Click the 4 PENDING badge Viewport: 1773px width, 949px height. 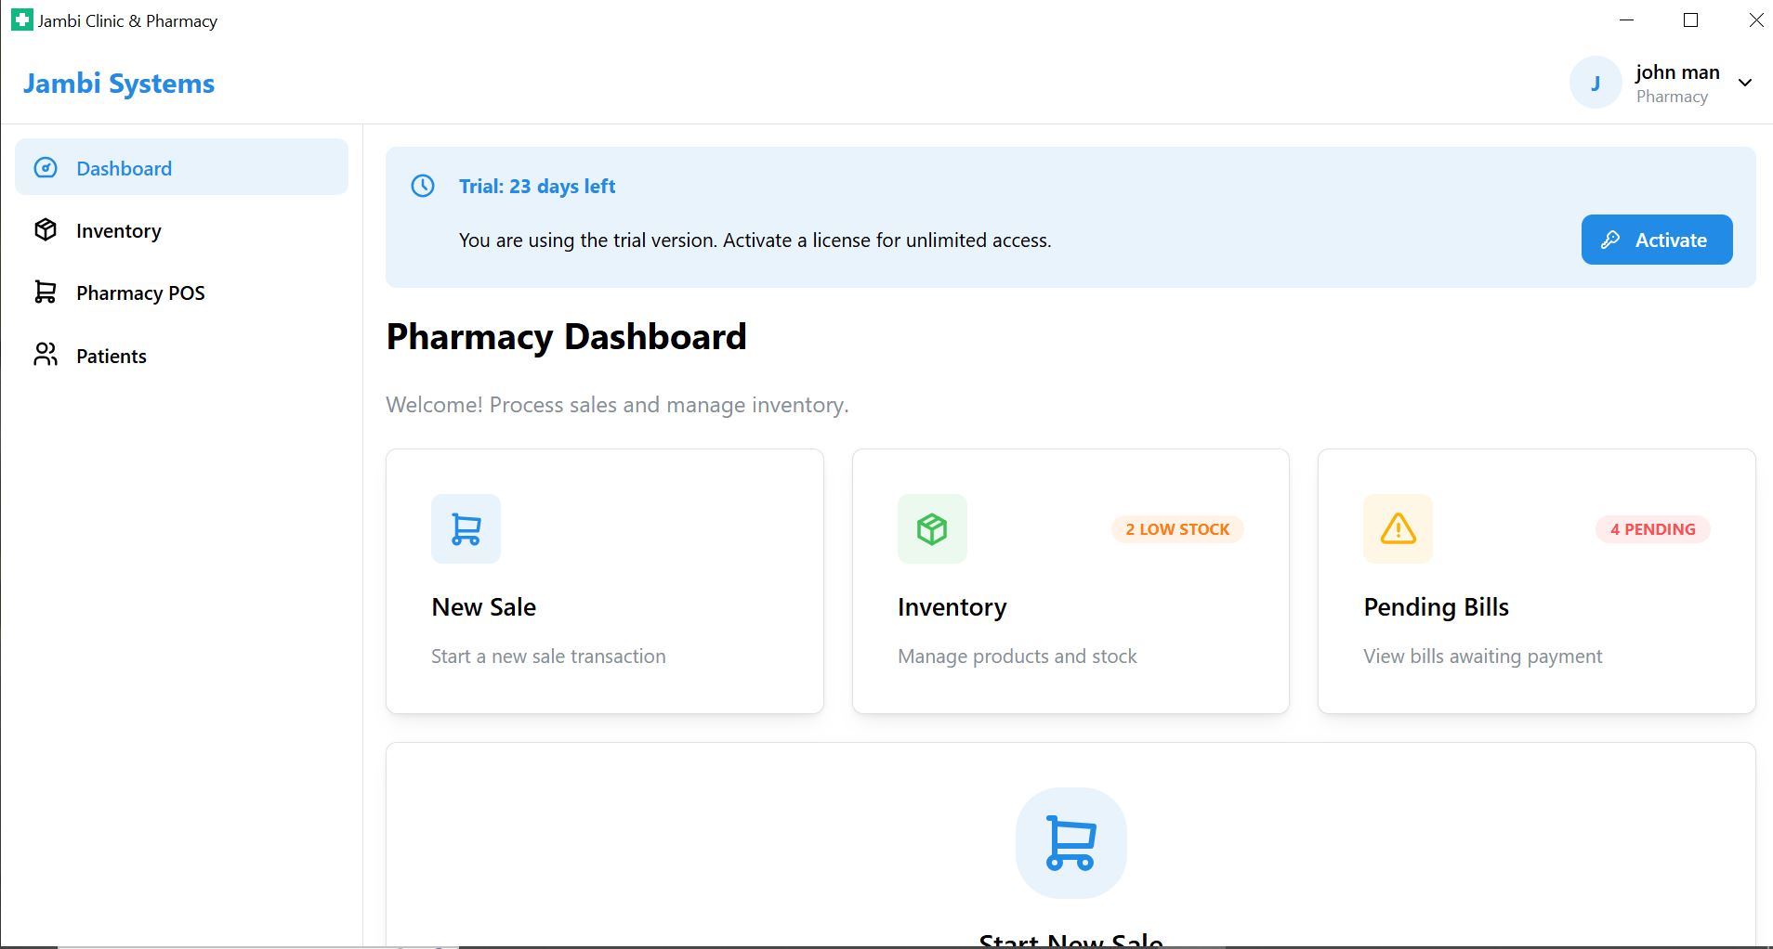(1652, 529)
